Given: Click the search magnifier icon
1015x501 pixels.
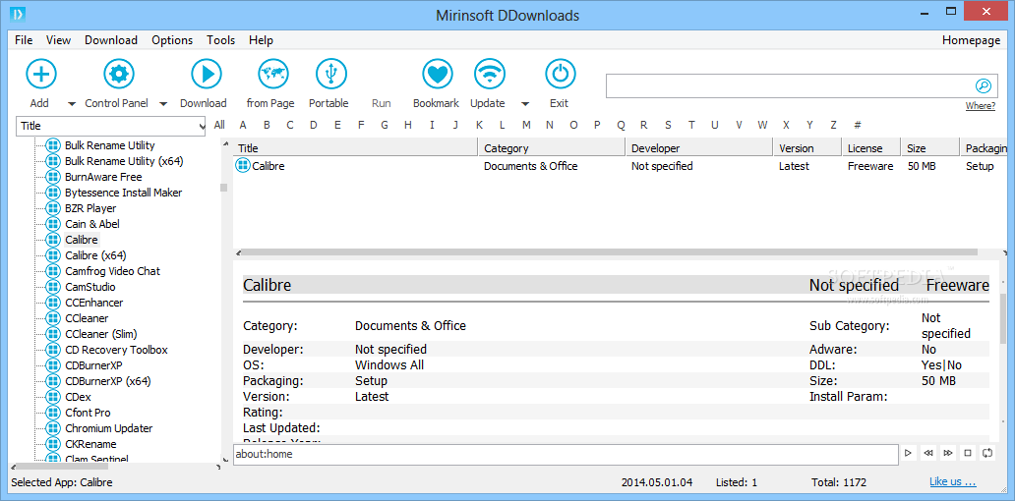Looking at the screenshot, I should click(x=983, y=86).
